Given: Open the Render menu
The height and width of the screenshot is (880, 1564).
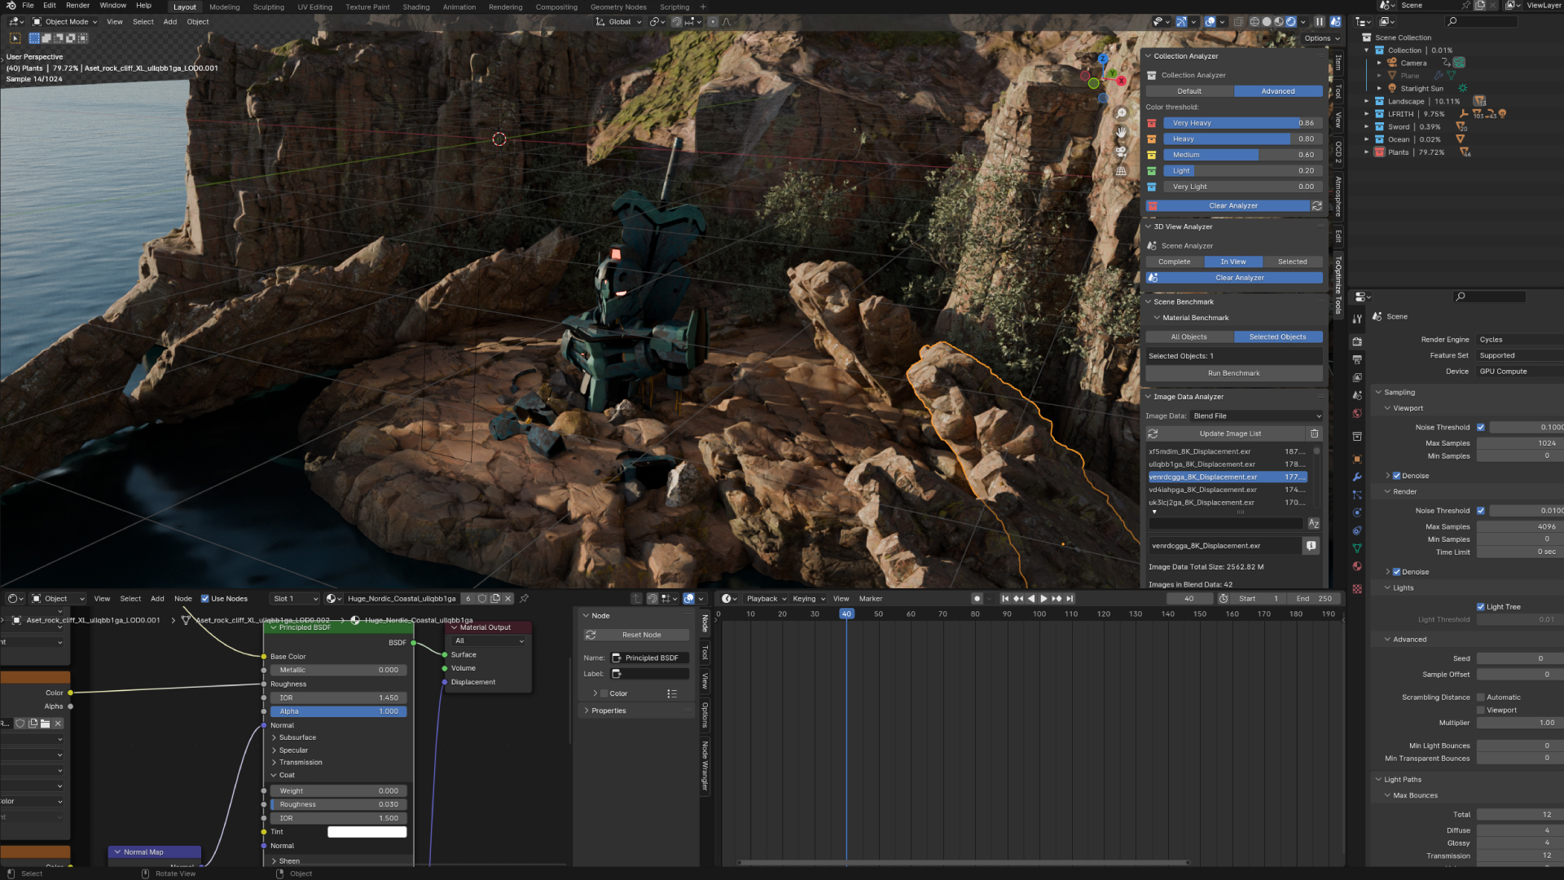Looking at the screenshot, I should [77, 6].
